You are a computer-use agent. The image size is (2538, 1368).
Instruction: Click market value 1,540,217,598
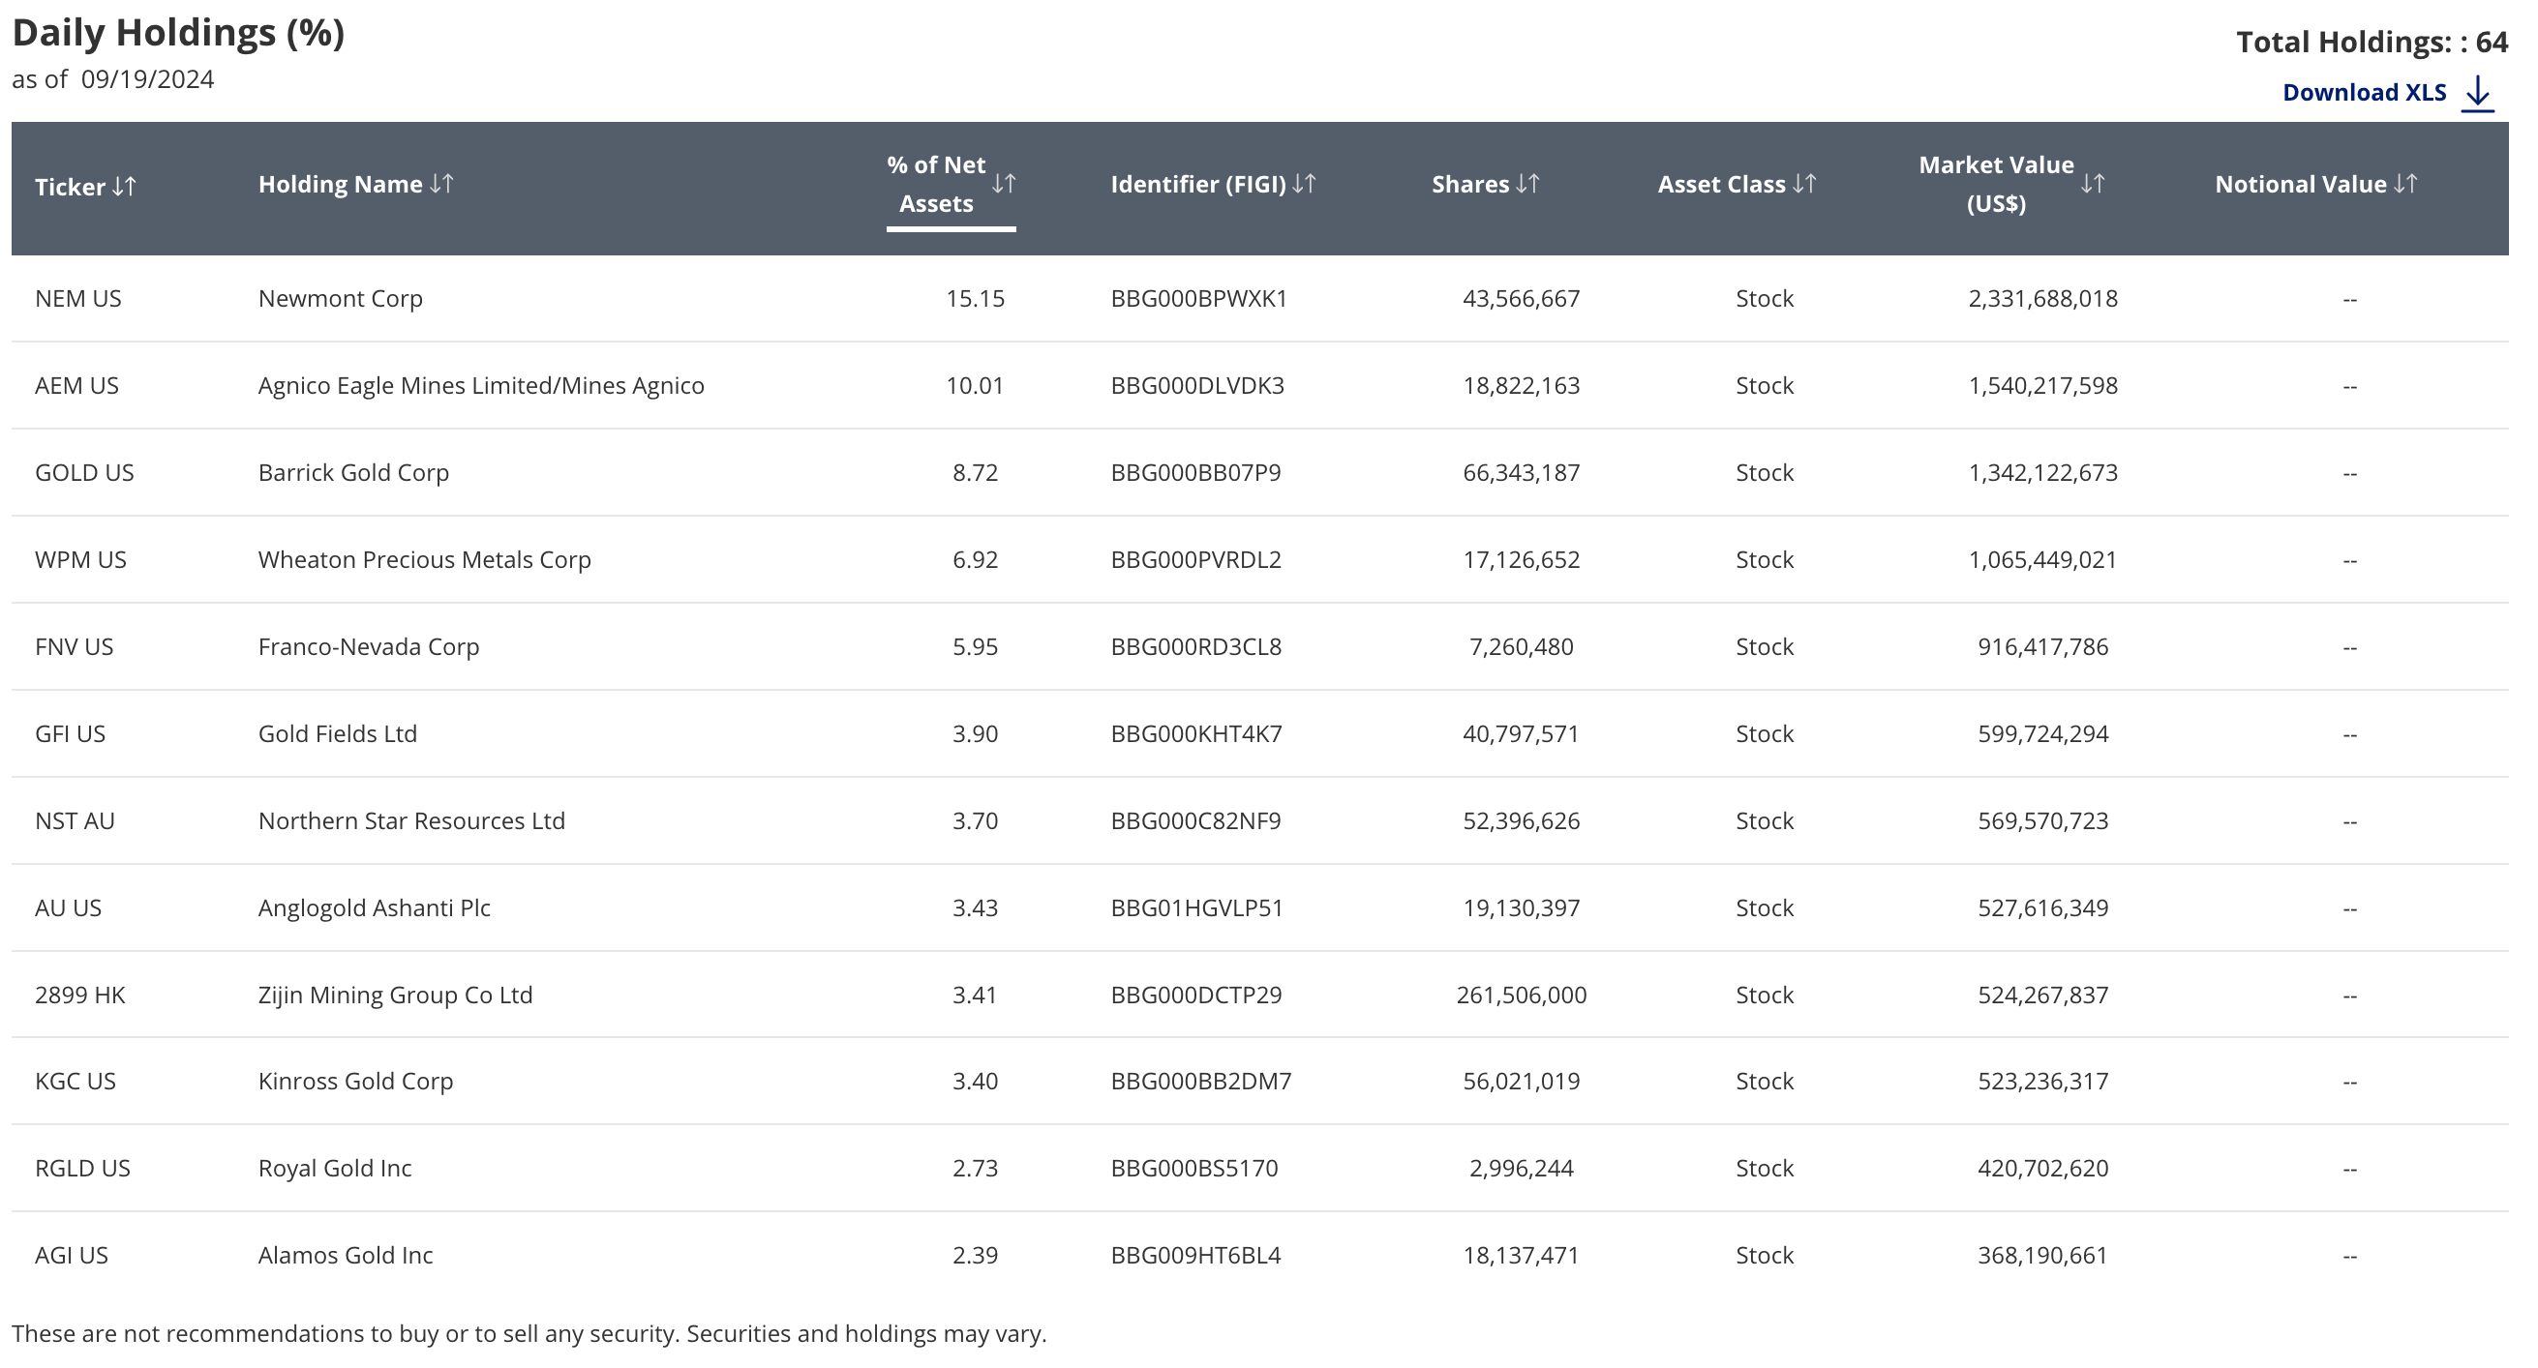2042,385
